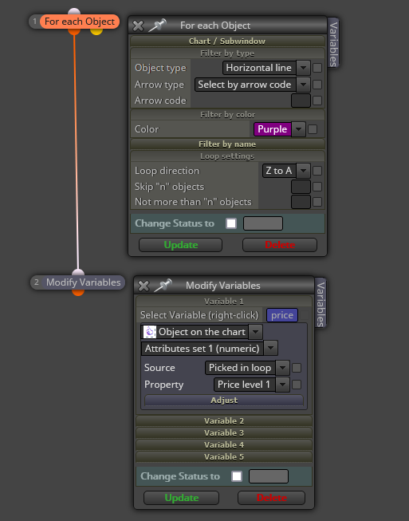Click the Not more than "n" objects field
This screenshot has height=521, width=409.
[x=301, y=202]
